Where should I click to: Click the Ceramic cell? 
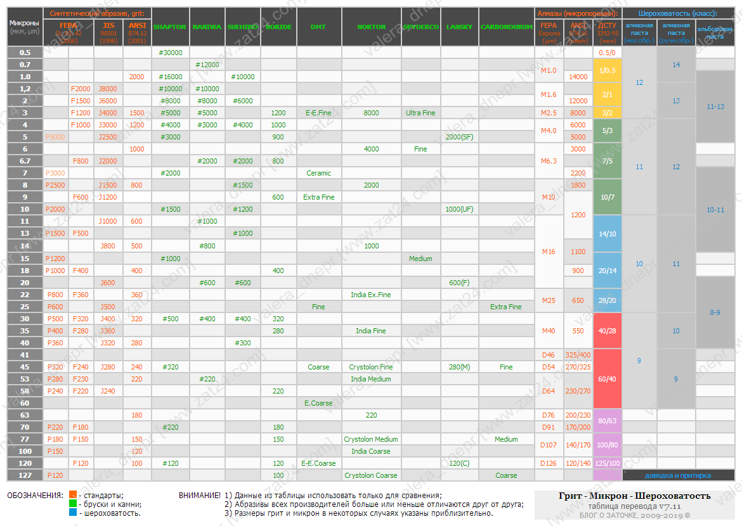[318, 173]
